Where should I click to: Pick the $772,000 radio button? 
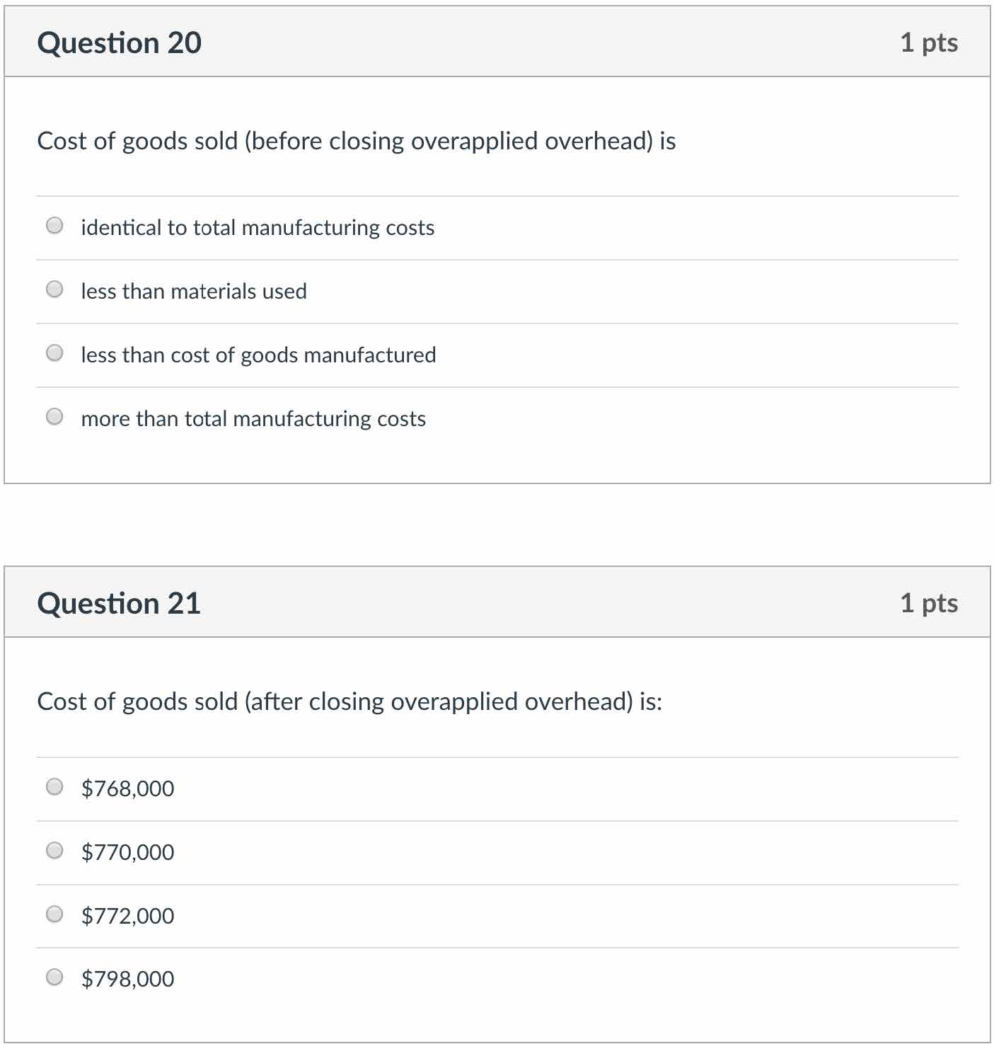pyautogui.click(x=54, y=914)
